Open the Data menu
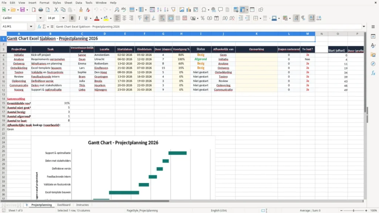Screen dimensions: 379x213 [x=78, y=3]
